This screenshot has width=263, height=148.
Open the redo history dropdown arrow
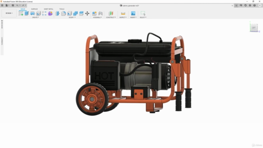coord(25,5)
